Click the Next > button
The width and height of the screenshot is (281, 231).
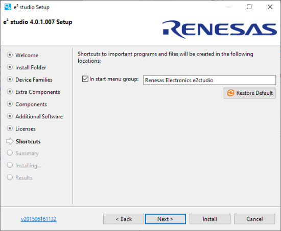(165, 219)
